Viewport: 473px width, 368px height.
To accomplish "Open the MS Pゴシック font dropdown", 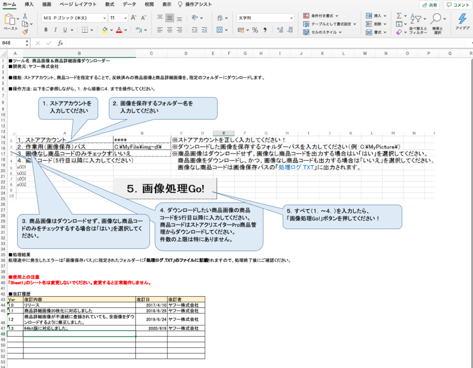I will point(74,18).
